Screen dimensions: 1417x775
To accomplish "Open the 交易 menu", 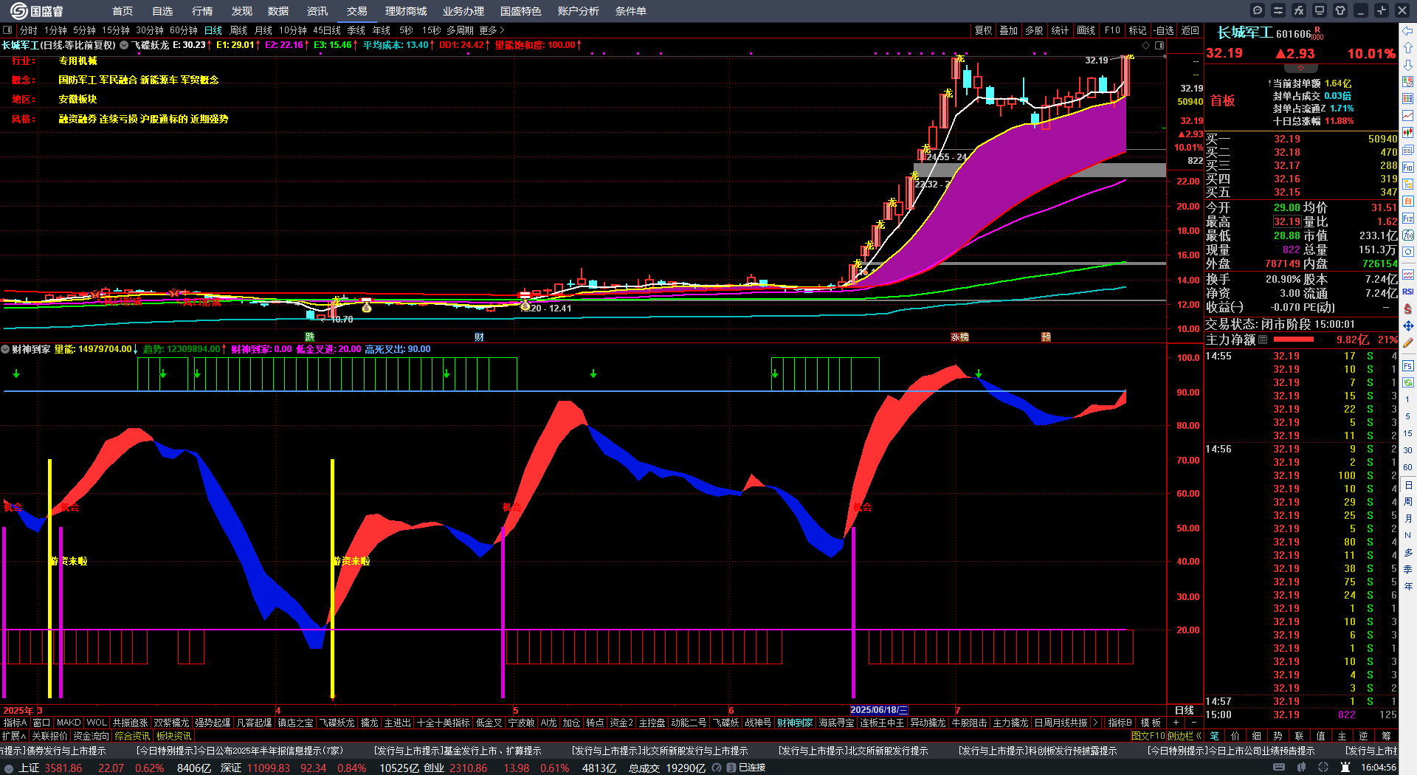I will [x=357, y=11].
